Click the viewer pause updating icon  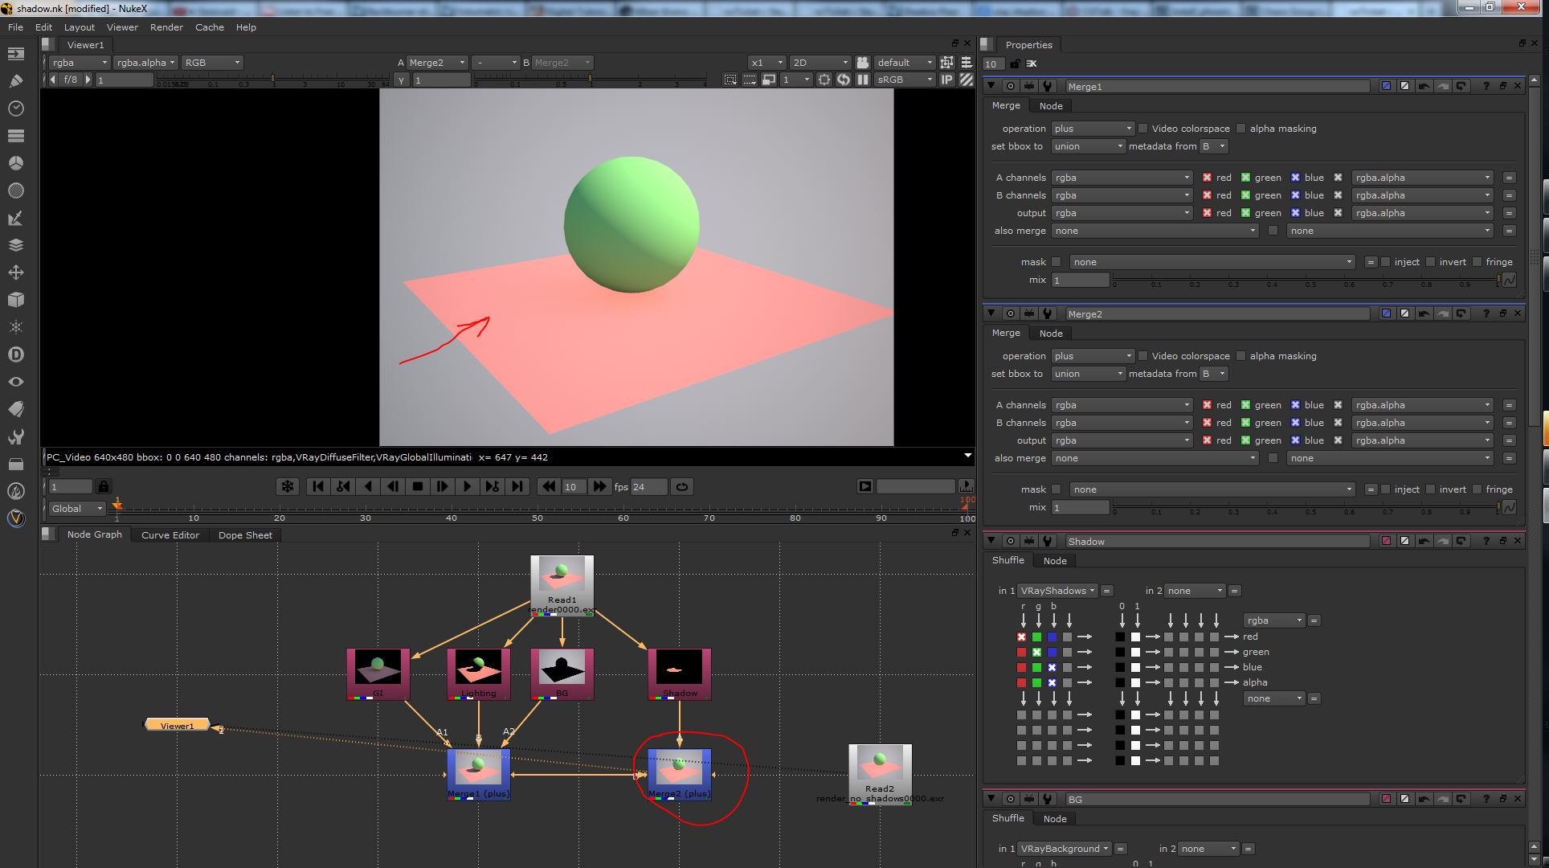click(x=863, y=80)
